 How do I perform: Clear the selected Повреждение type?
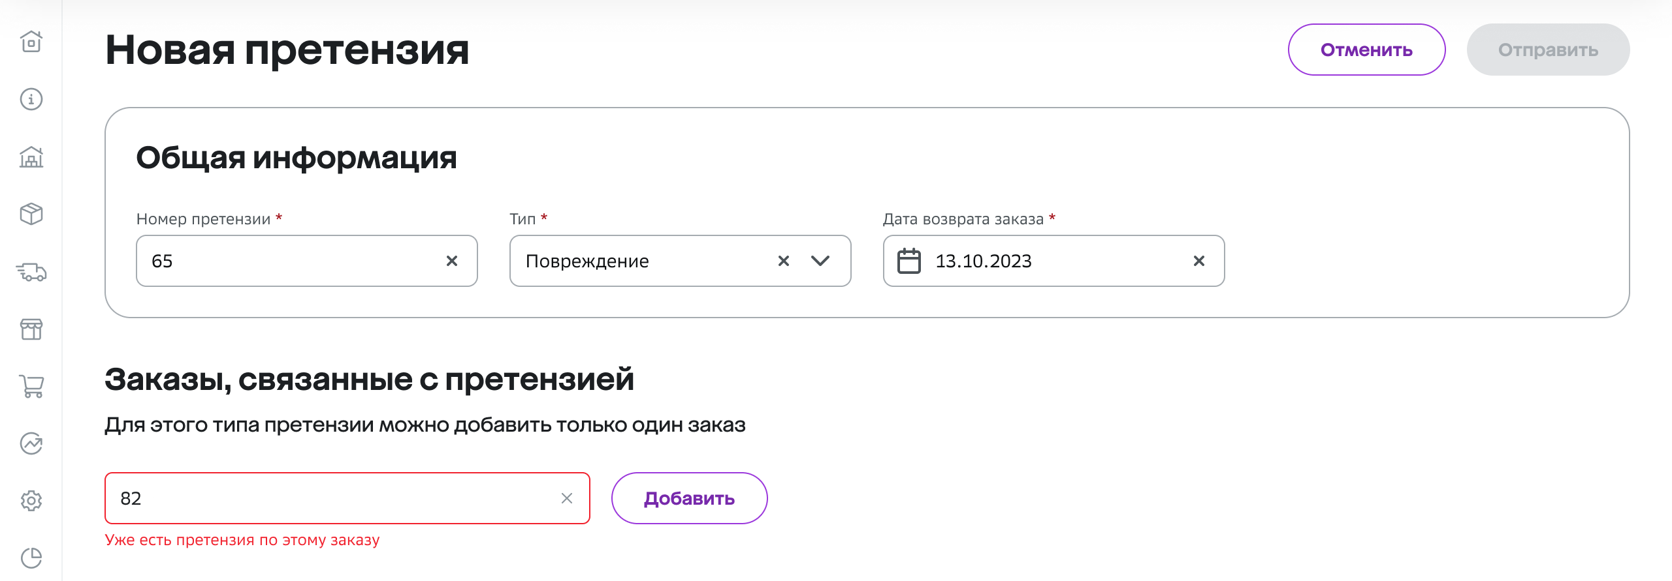point(784,261)
